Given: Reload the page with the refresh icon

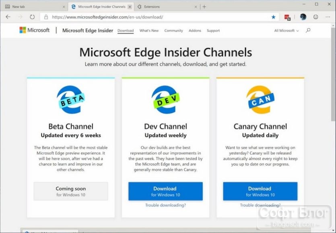Looking at the screenshot, I should coord(32,17).
